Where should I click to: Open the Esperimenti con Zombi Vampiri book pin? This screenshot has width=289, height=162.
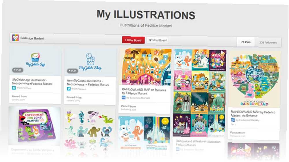click(x=34, y=126)
